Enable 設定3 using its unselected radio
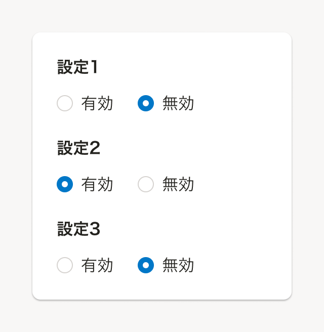 pyautogui.click(x=65, y=265)
